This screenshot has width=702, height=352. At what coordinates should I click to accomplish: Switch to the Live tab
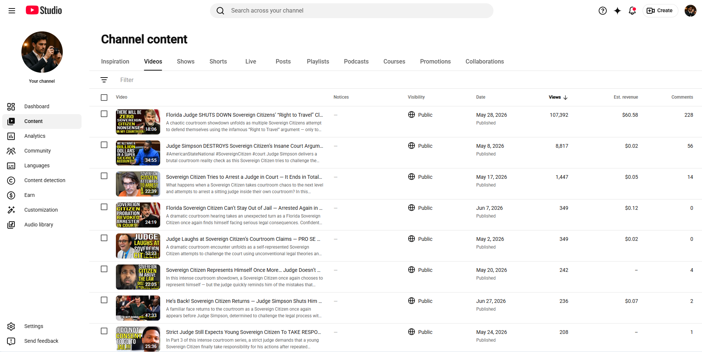click(251, 62)
